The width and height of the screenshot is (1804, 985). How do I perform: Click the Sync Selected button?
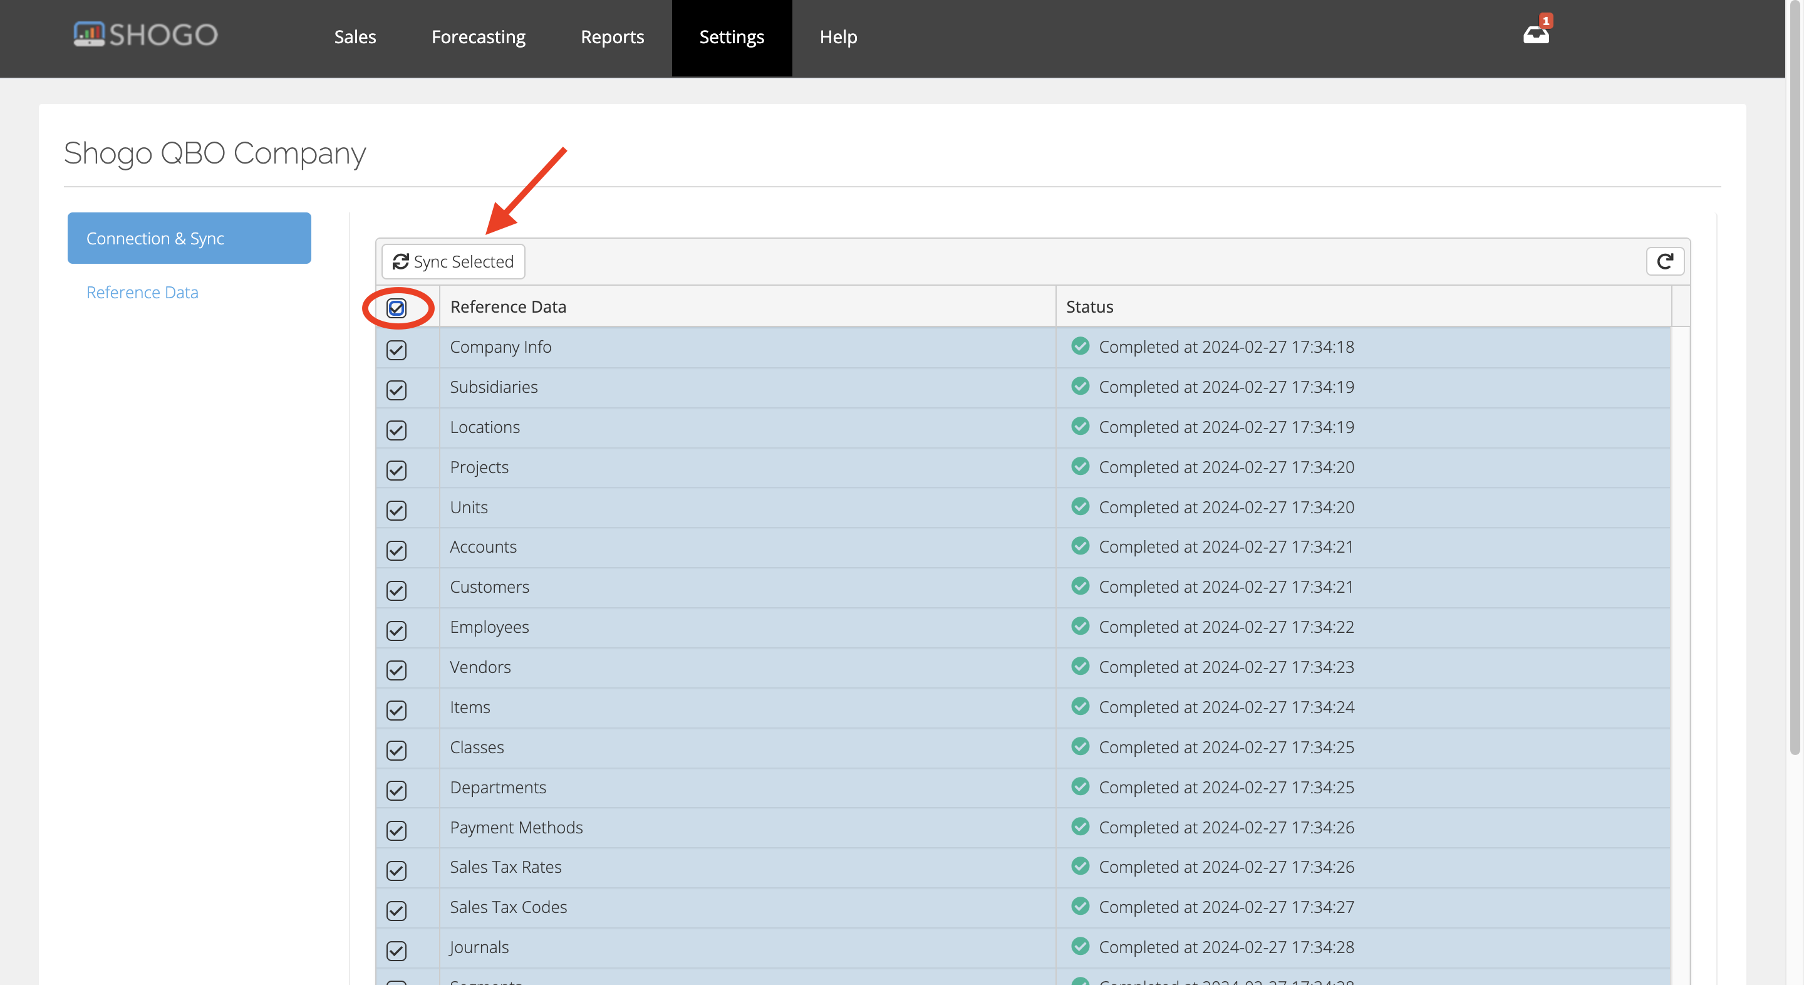pyautogui.click(x=453, y=261)
